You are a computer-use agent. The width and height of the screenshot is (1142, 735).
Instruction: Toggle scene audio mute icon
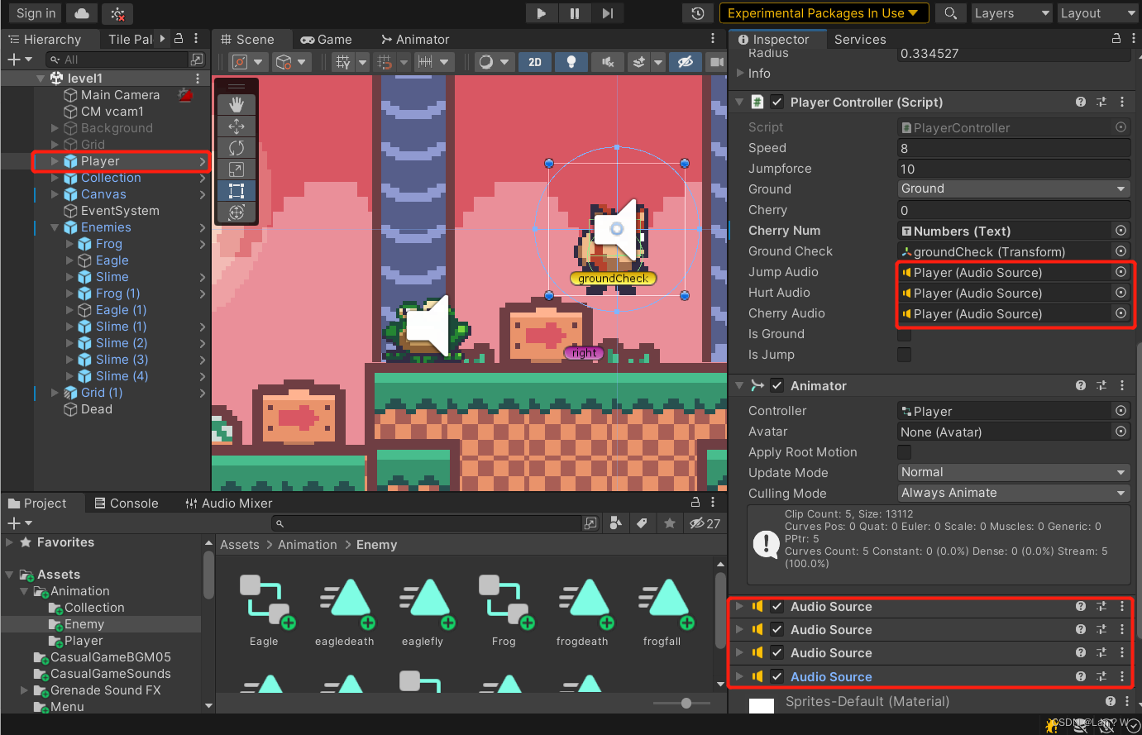tap(608, 62)
